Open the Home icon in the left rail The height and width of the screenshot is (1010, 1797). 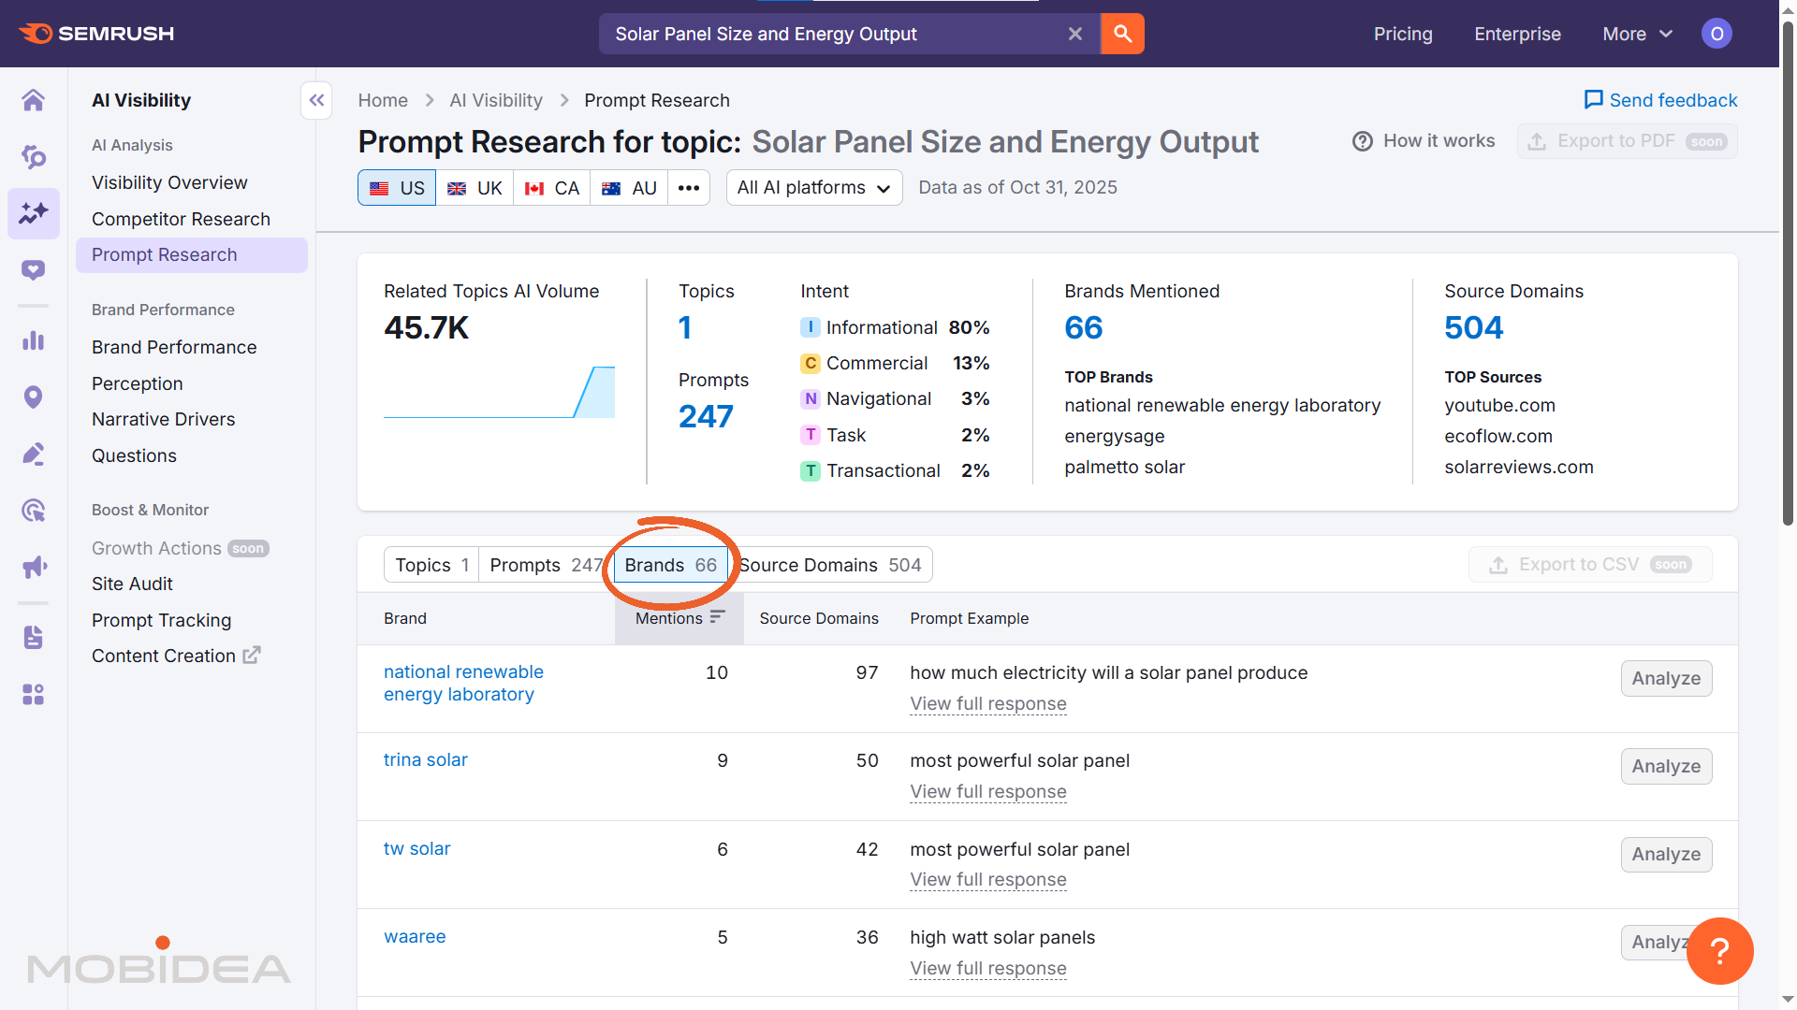pyautogui.click(x=34, y=100)
